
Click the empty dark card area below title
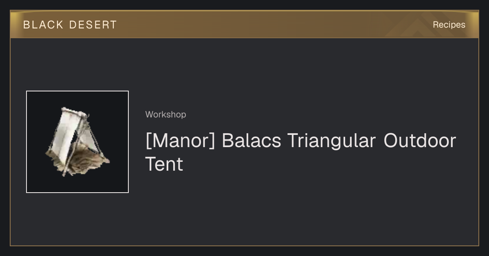point(285,211)
